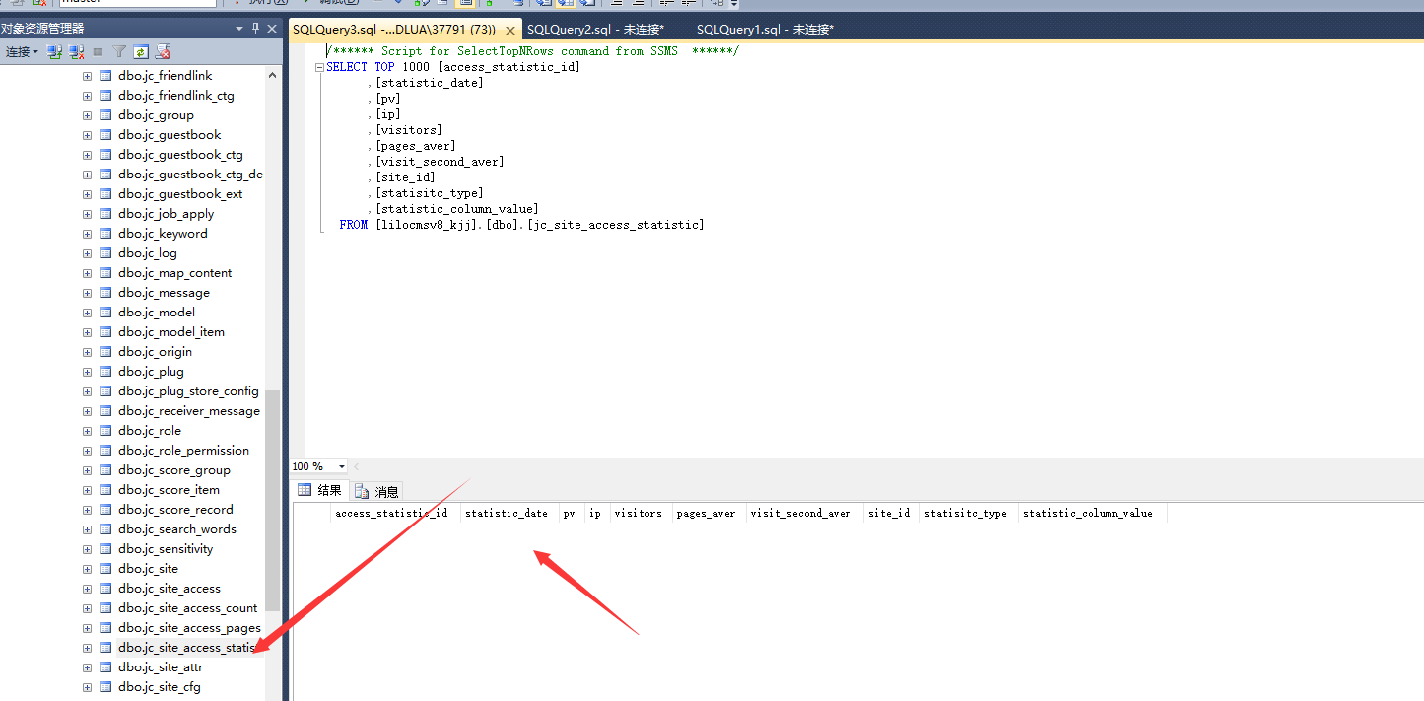1424x701 pixels.
Task: Click the ip column header in results
Action: coord(597,513)
